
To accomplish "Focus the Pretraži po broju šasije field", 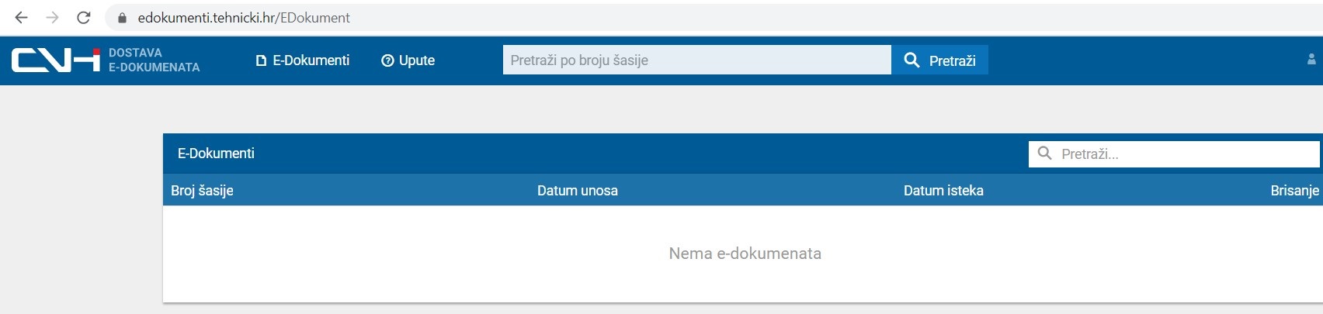I will (x=697, y=60).
